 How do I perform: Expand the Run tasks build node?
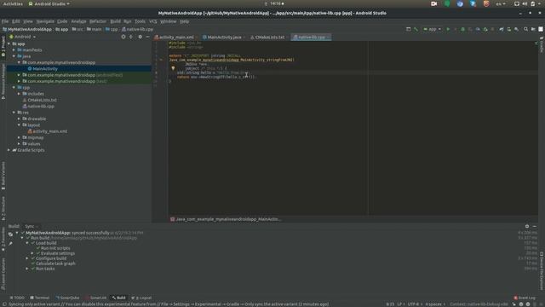27,269
